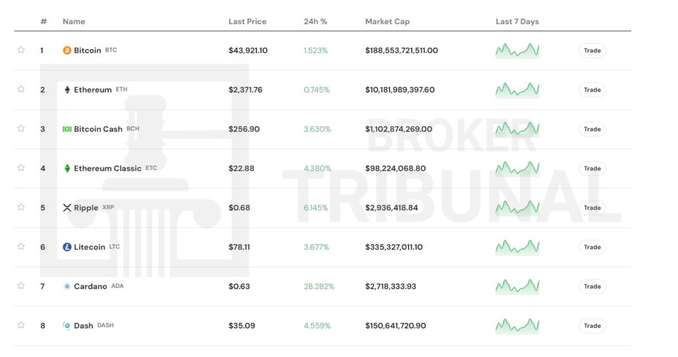Click the 6.145% change value

tap(316, 208)
